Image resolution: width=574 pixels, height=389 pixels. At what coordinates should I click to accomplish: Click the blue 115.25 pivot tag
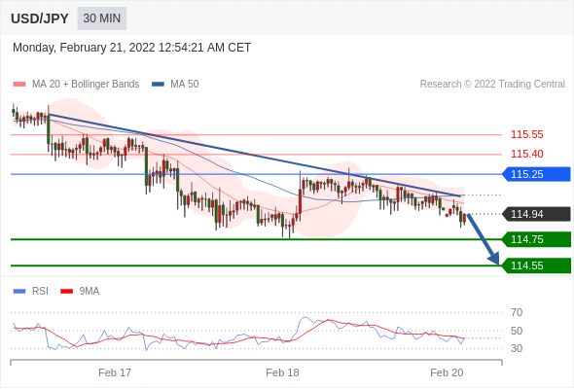(x=536, y=174)
